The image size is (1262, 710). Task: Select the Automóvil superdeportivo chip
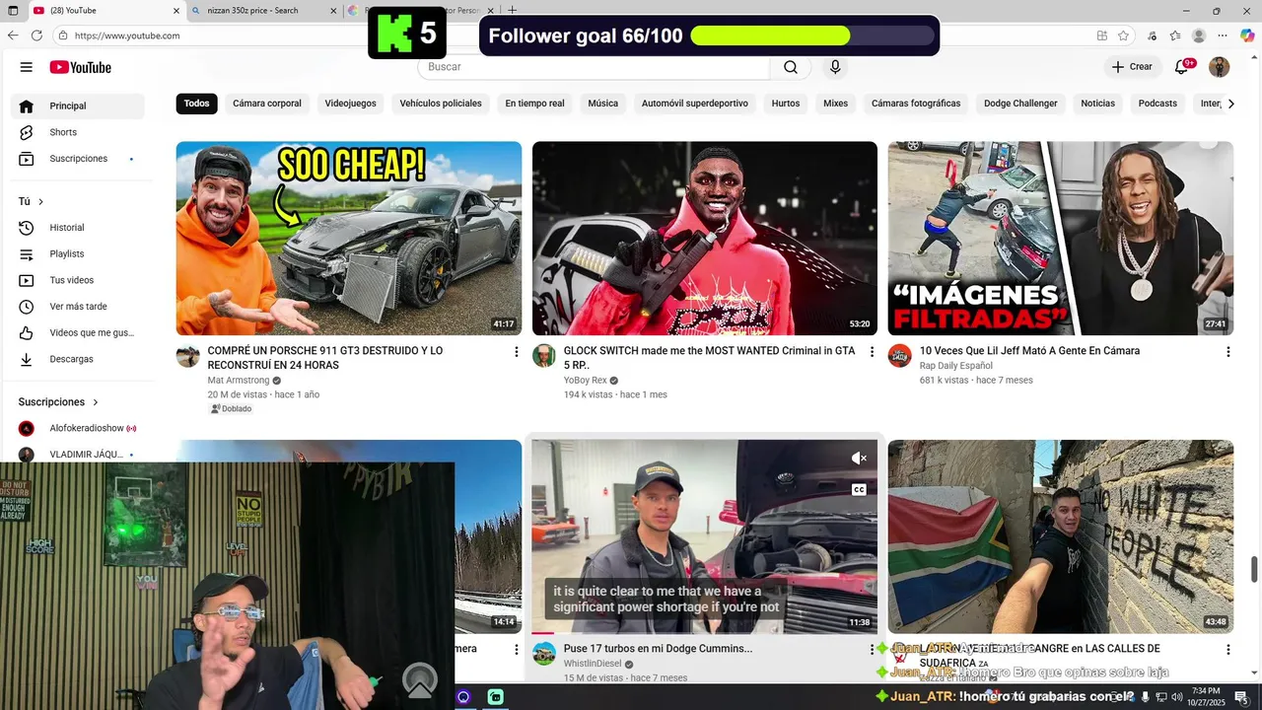tap(695, 104)
